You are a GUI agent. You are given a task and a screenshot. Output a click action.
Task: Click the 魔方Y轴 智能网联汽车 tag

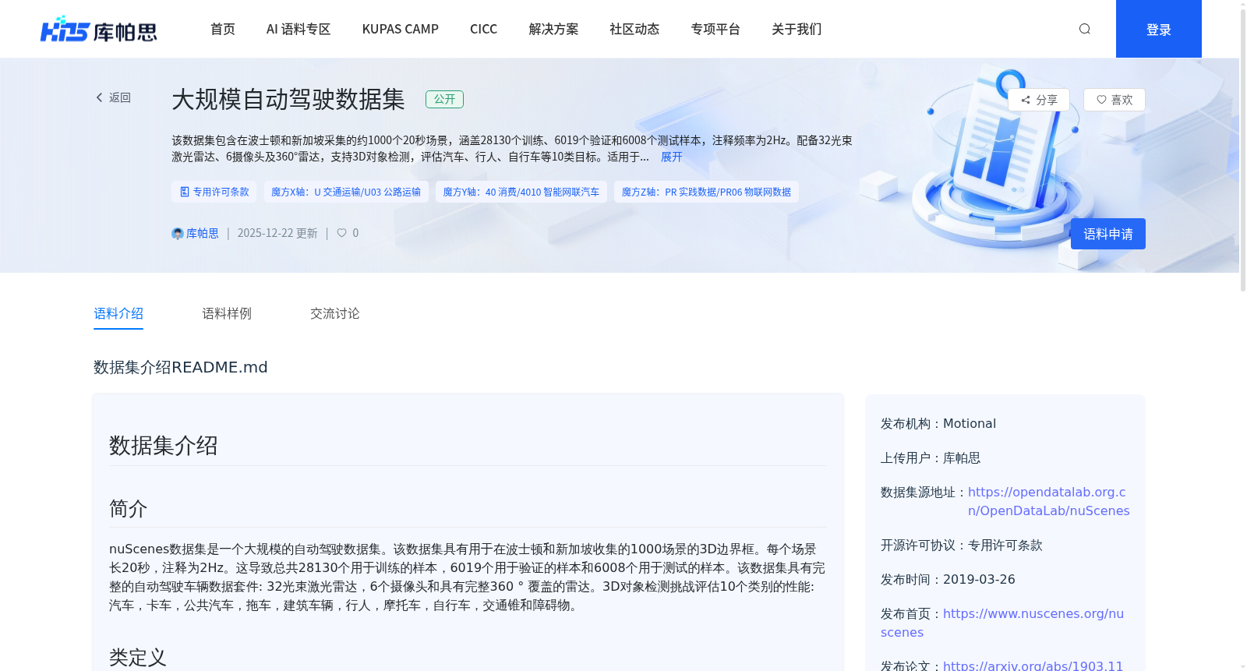pos(521,192)
